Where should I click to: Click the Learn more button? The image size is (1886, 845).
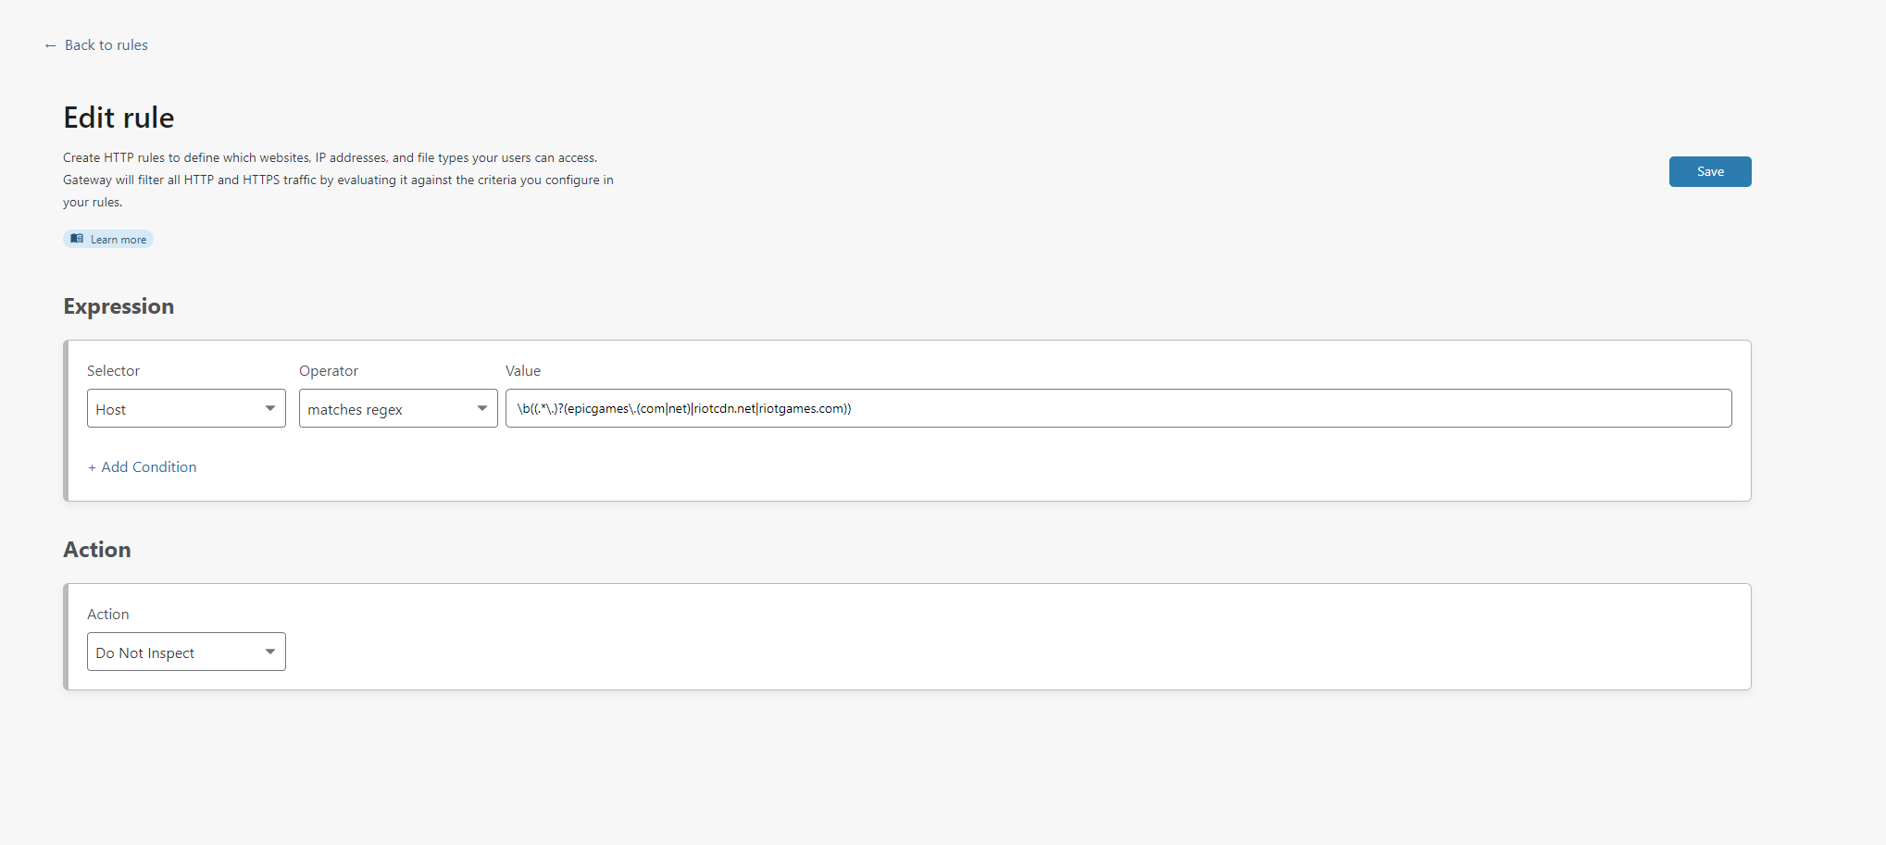(x=107, y=239)
